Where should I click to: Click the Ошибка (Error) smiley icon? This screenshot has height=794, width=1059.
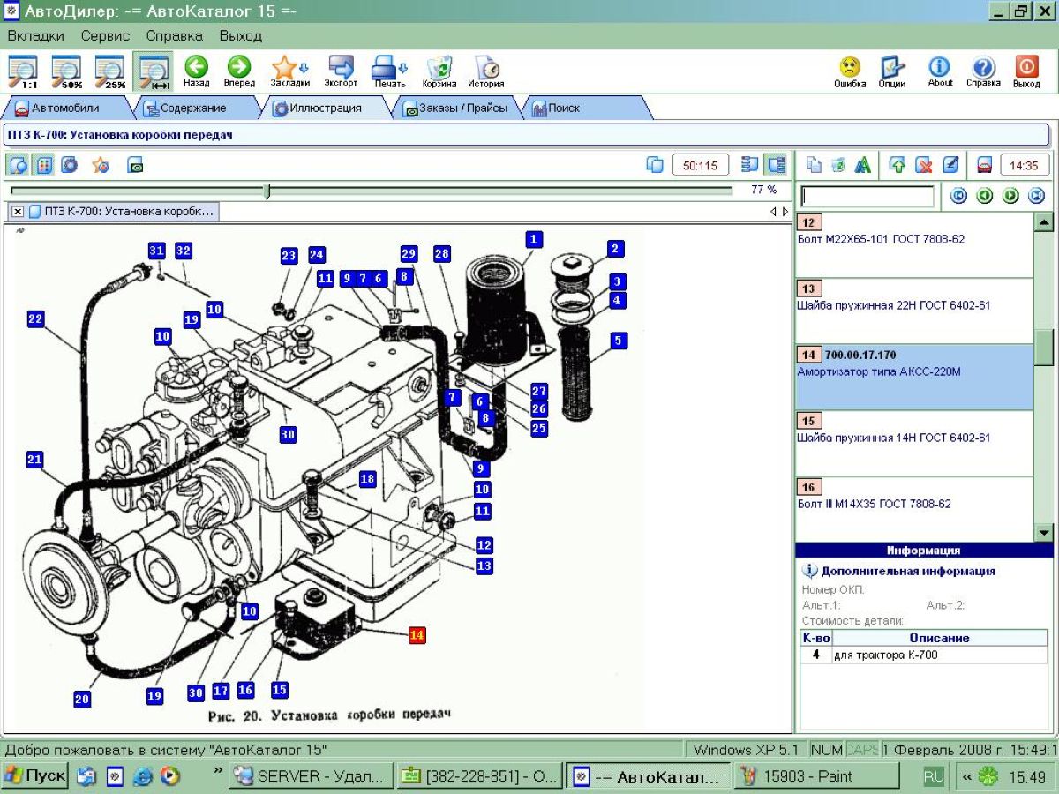pos(849,71)
